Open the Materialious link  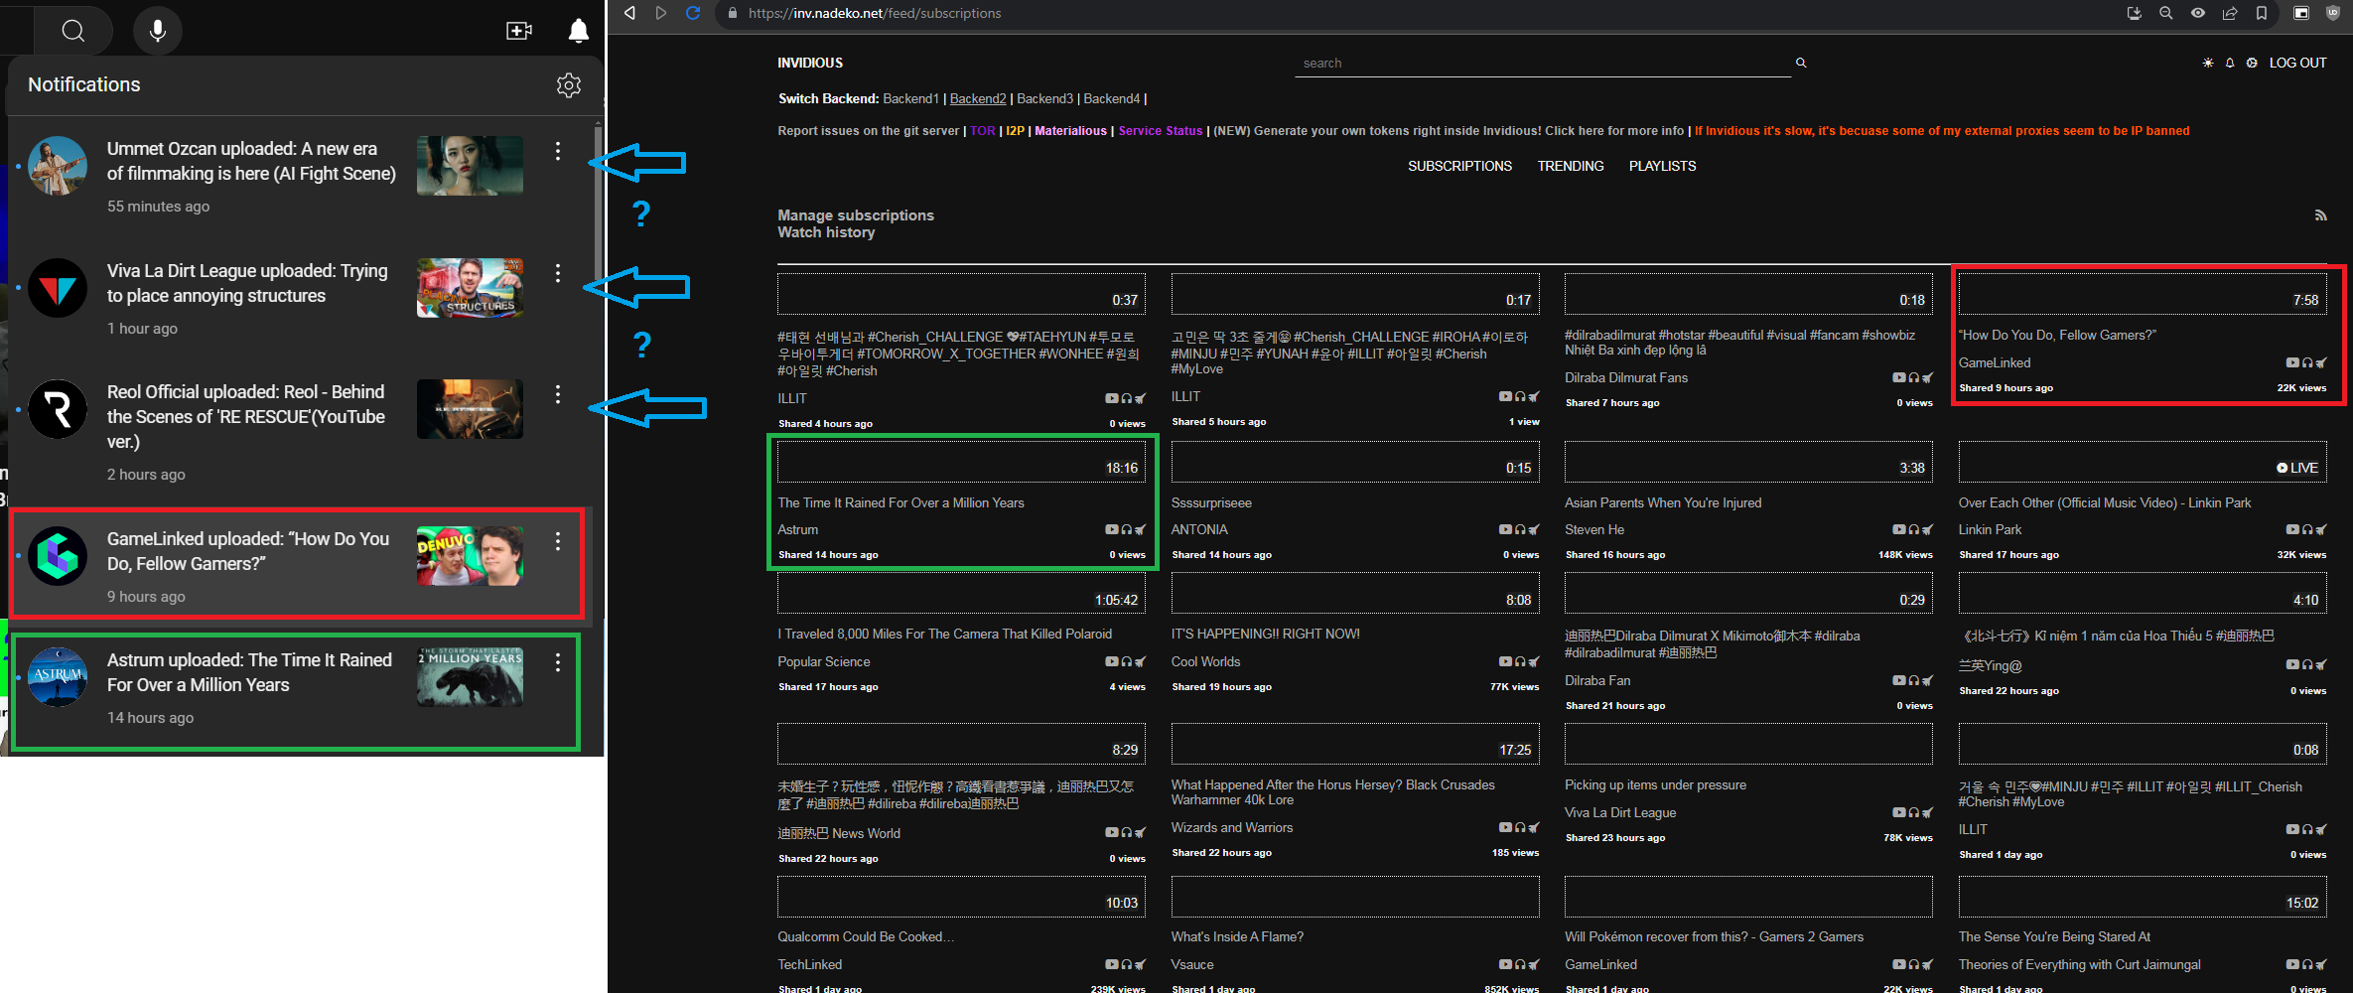coord(1070,131)
